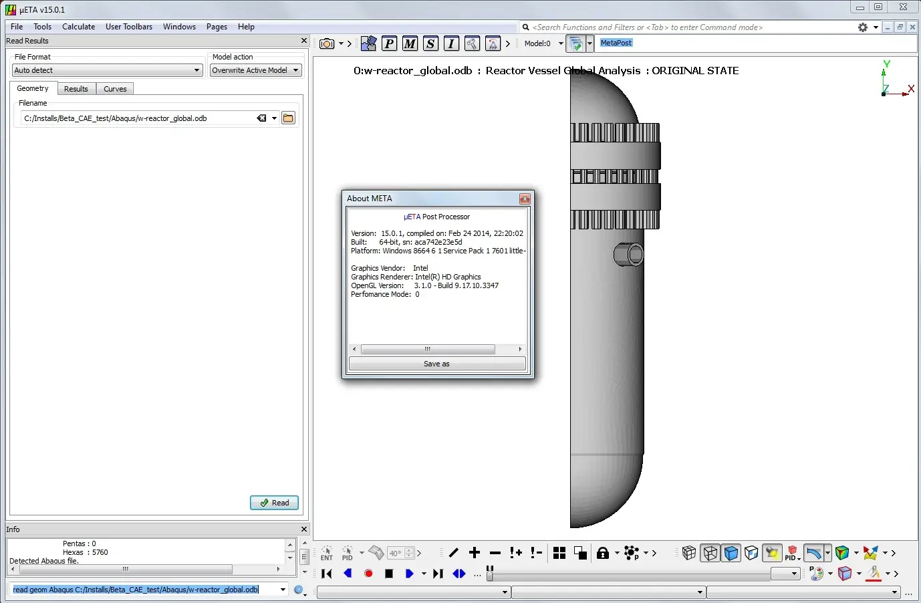Click the animation timeline slider handle
921x603 pixels.
pos(490,573)
